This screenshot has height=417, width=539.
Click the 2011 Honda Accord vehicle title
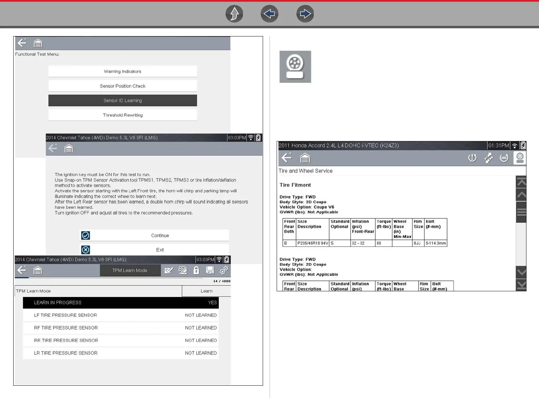(339, 145)
